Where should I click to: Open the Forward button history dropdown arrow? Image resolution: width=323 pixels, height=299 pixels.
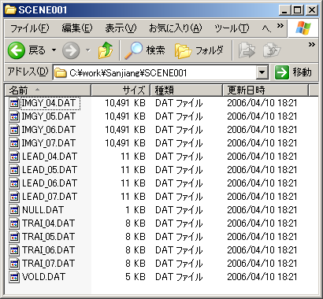click(87, 50)
